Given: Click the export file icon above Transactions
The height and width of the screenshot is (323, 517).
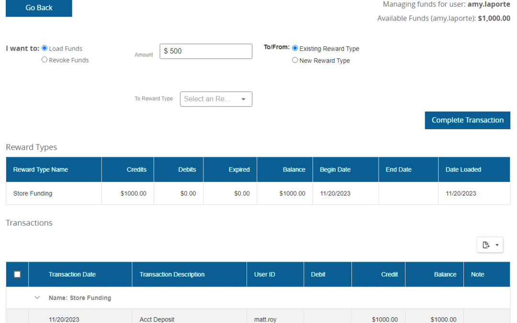Looking at the screenshot, I should point(486,245).
